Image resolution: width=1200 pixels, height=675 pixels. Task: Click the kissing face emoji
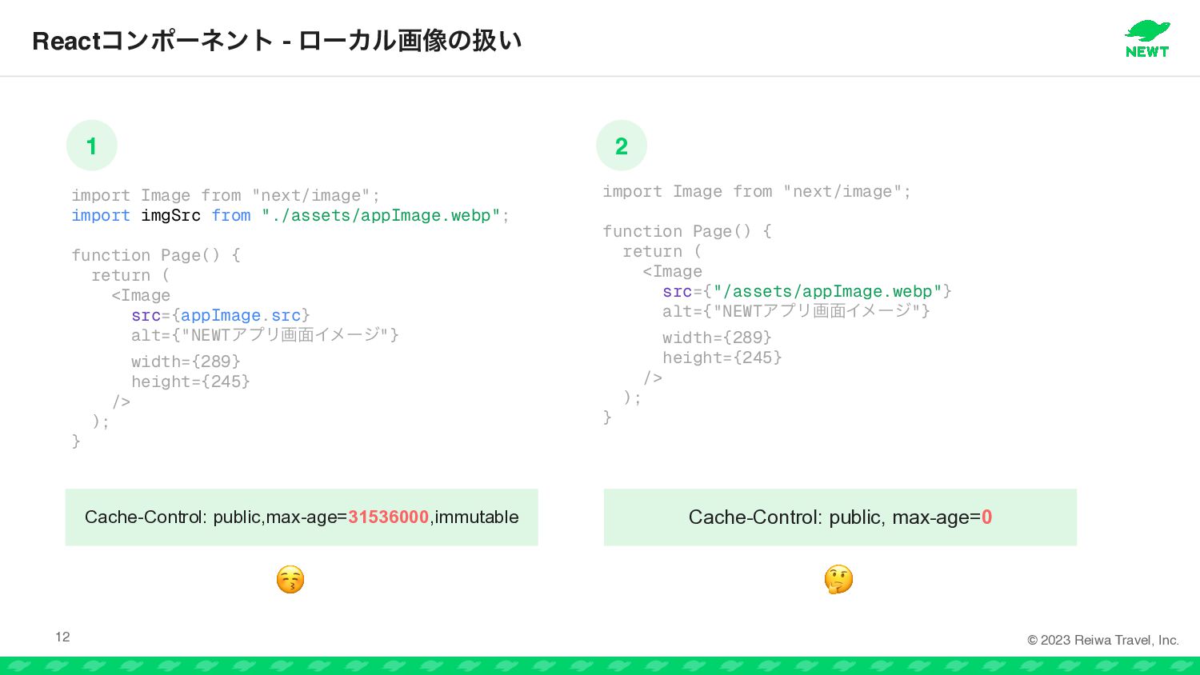click(290, 579)
